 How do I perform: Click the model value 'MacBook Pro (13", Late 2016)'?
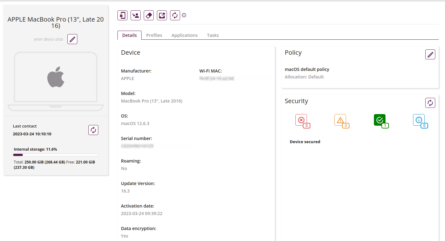(x=152, y=101)
